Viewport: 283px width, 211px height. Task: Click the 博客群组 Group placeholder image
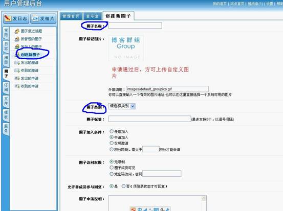(x=126, y=48)
